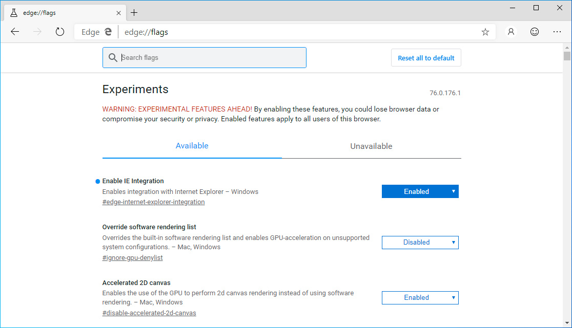Click the forward navigation arrow
Image resolution: width=572 pixels, height=328 pixels.
tap(37, 32)
